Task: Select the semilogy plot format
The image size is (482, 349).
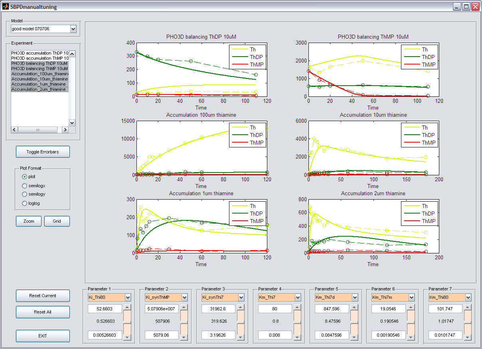Action: [x=25, y=194]
